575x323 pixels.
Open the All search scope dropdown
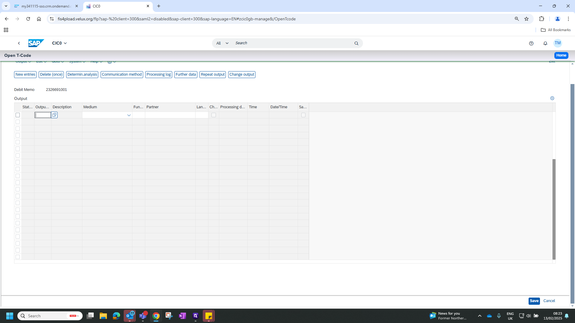tap(222, 43)
